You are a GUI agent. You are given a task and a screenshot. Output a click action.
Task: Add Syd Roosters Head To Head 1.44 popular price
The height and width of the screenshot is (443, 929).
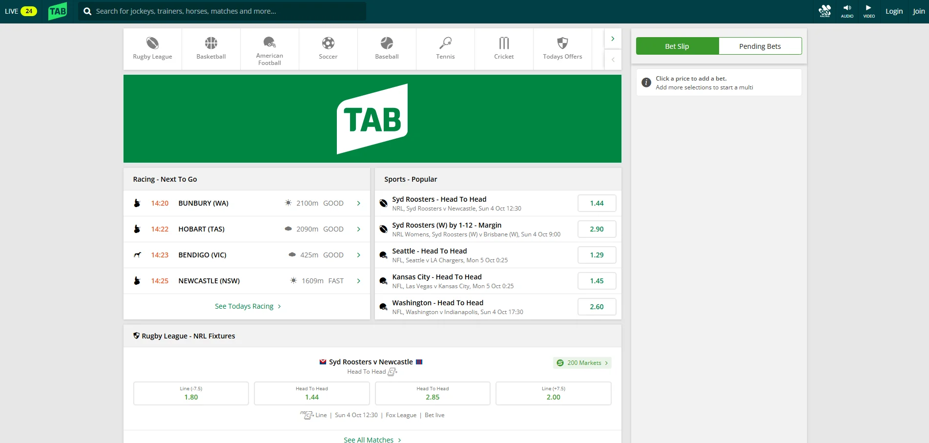pos(597,203)
